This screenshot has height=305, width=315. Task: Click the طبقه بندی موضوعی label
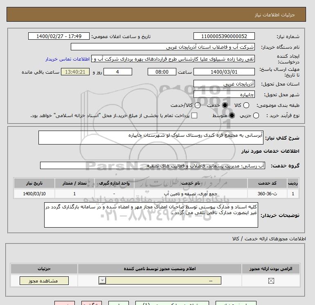278,105
